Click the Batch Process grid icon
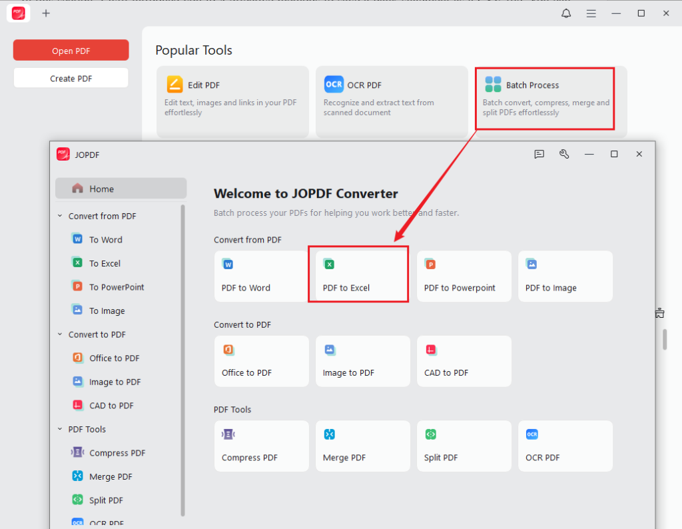This screenshot has height=529, width=682. tap(493, 85)
